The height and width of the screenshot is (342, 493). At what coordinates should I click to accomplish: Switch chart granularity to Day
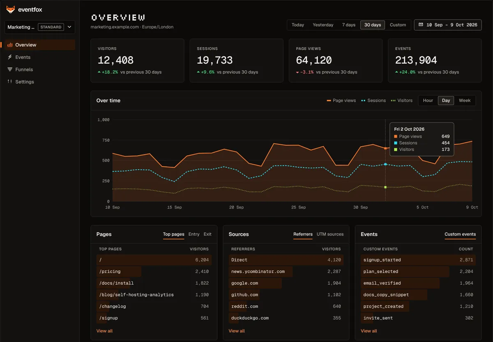446,100
